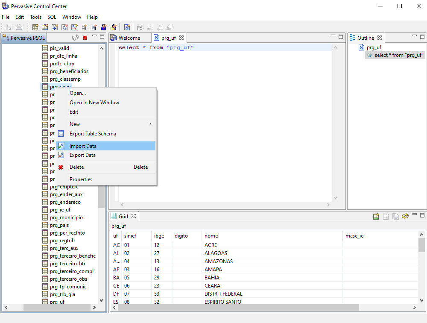Choose Export Table Schema menu entry
427x323 pixels.
coord(93,134)
